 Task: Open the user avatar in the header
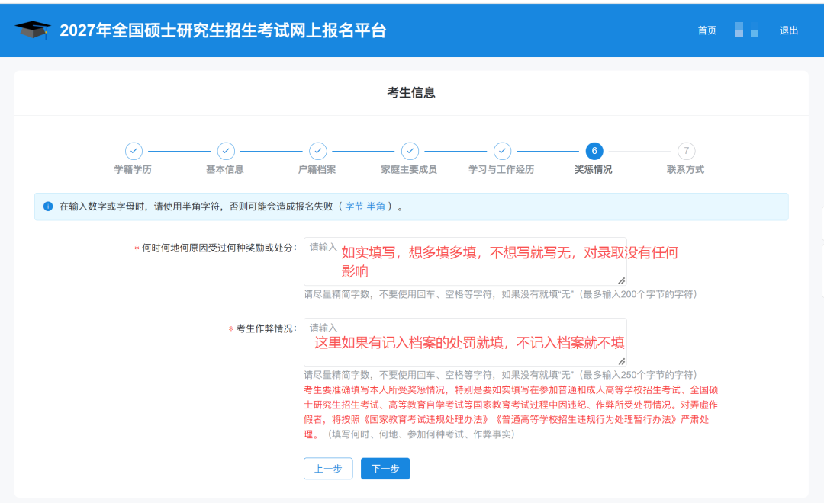[746, 30]
